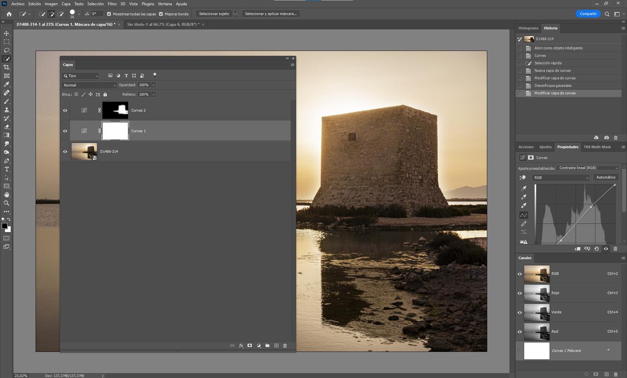Viewport: 627px width, 378px height.
Task: Select the Move tool
Action: point(6,33)
